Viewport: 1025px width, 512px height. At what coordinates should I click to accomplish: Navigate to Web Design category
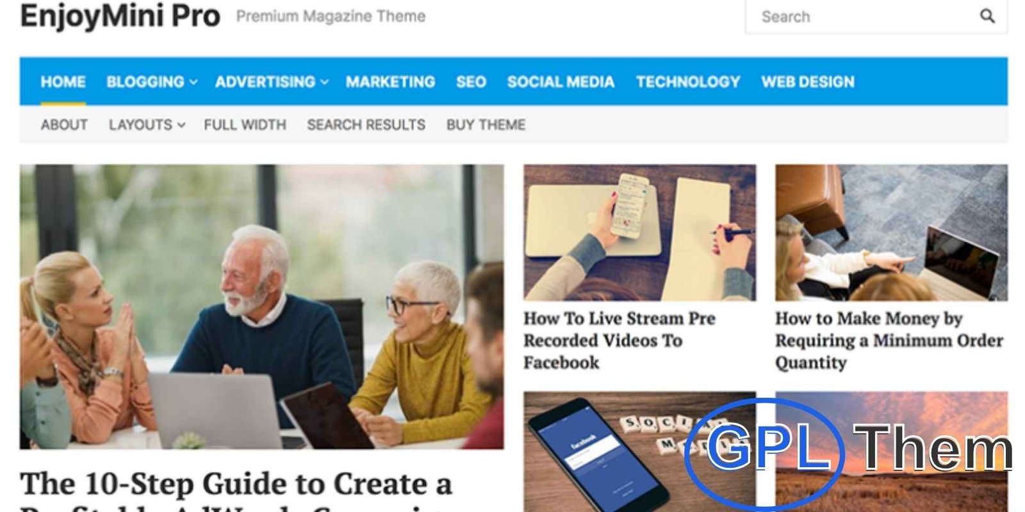pyautogui.click(x=808, y=82)
